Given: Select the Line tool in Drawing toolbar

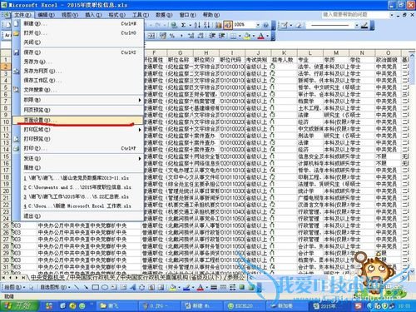Looking at the screenshot, I should point(77,287).
